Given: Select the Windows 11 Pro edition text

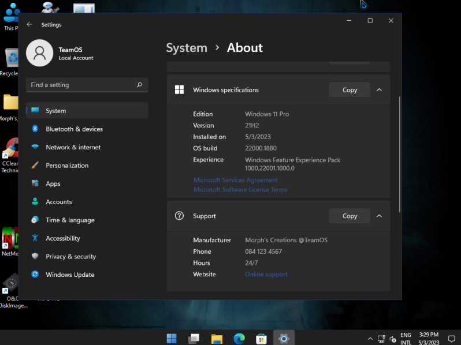Looking at the screenshot, I should pyautogui.click(x=267, y=114).
